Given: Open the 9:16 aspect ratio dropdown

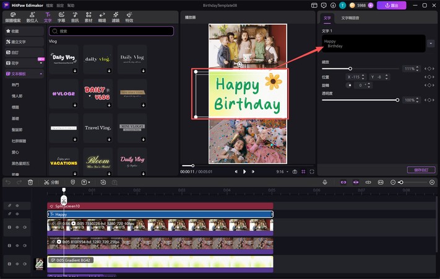Looking at the screenshot, I should (x=282, y=171).
